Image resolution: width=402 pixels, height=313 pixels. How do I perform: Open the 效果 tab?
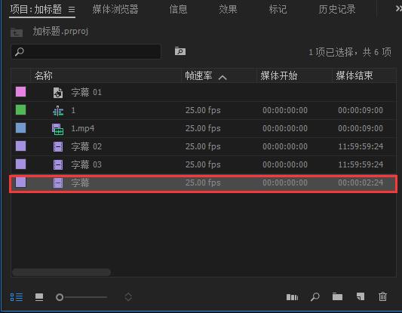point(228,10)
